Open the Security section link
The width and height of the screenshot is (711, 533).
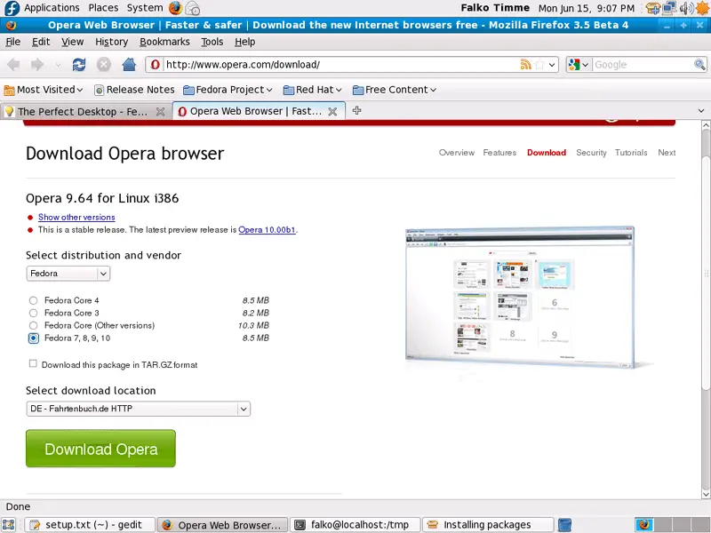(x=591, y=153)
